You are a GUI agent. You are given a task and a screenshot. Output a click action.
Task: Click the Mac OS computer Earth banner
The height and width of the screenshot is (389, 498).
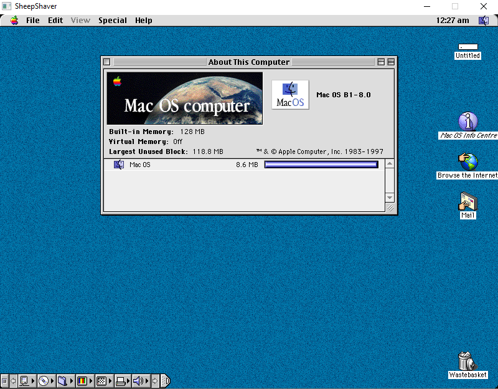click(x=184, y=98)
